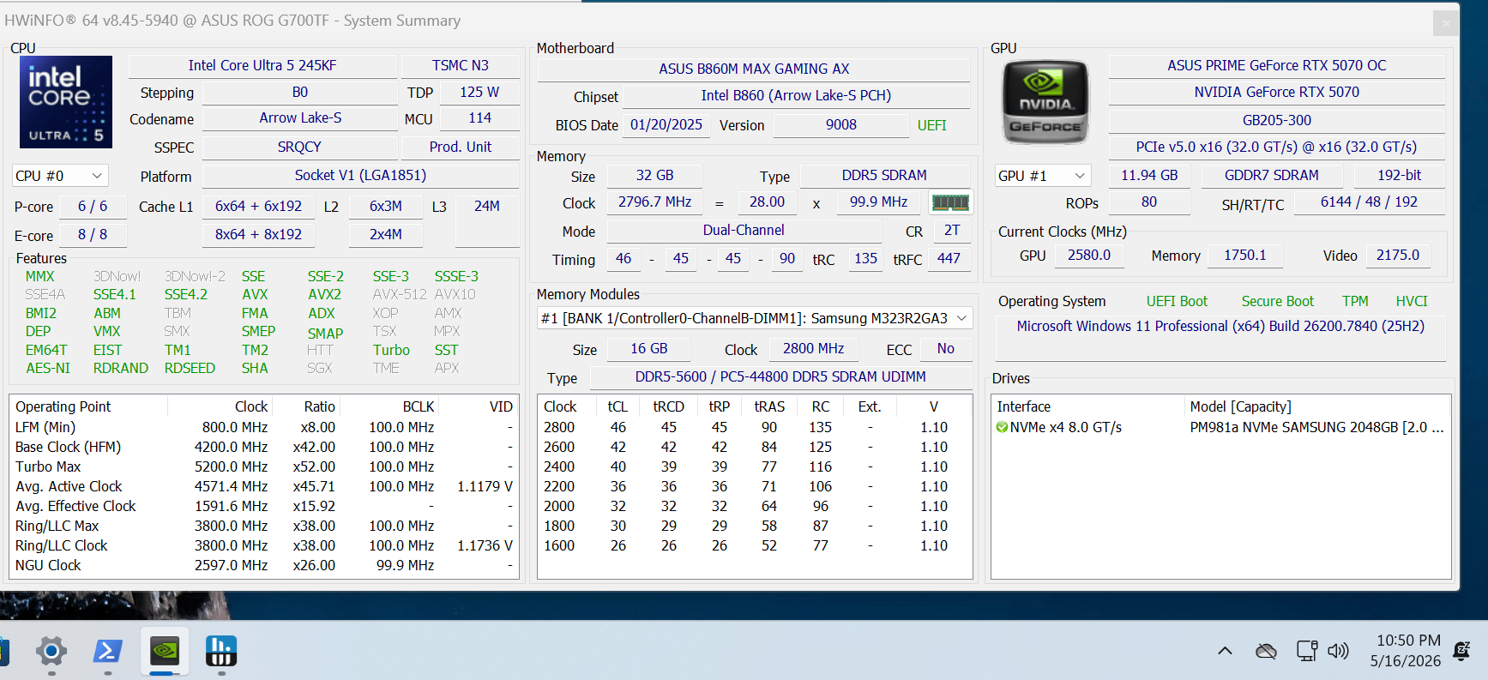
Task: Click the NGU Clock row
Action: tap(264, 565)
